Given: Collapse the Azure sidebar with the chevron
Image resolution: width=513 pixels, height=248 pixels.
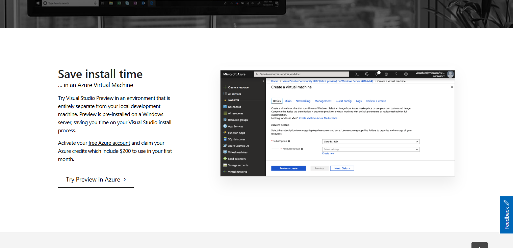Looking at the screenshot, I should coord(263,81).
